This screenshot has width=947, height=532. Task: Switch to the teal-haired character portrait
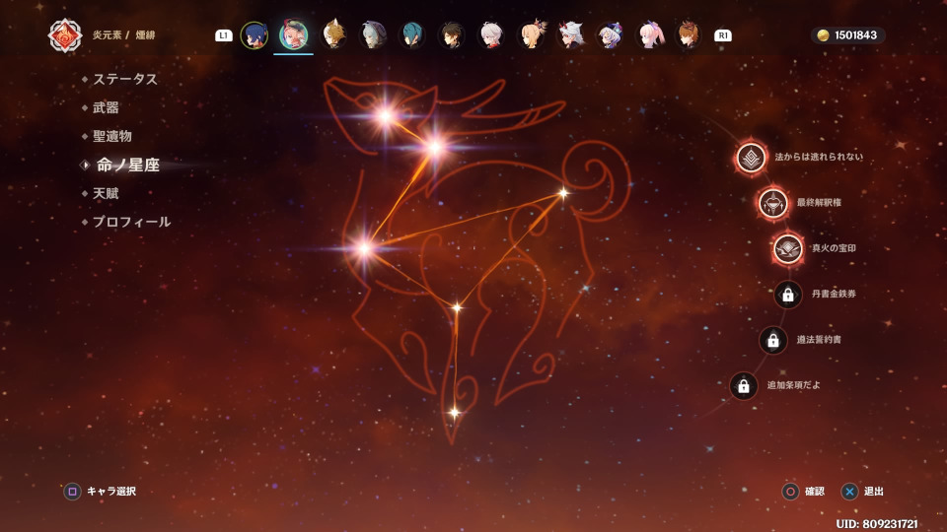[x=412, y=35]
